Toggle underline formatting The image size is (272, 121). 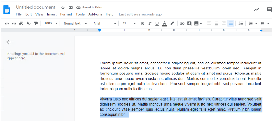tap(157, 24)
